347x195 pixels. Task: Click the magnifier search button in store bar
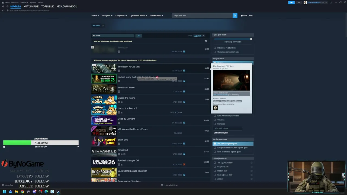coord(235,15)
